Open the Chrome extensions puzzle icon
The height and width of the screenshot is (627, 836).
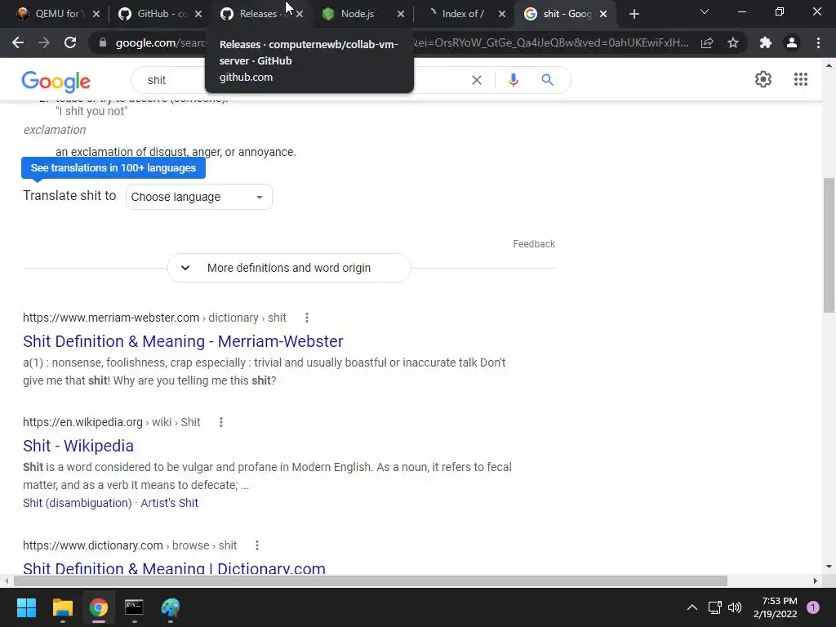tap(766, 42)
